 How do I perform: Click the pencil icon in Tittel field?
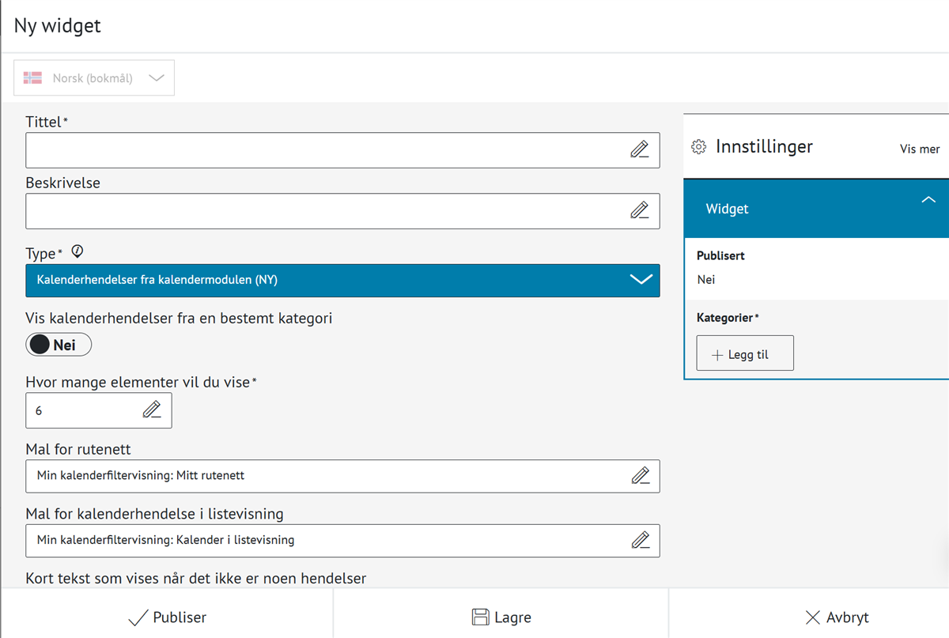coord(639,149)
